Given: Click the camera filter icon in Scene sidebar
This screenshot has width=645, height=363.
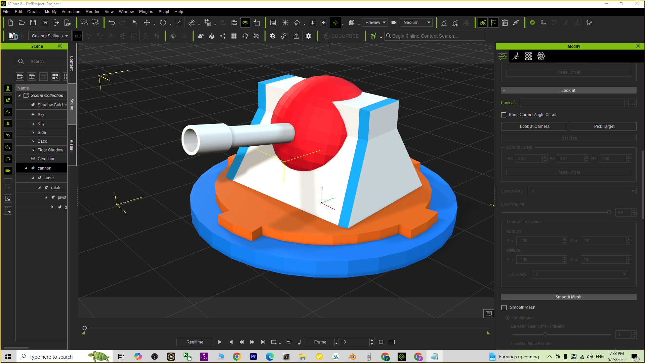Looking at the screenshot, I should coord(8,171).
